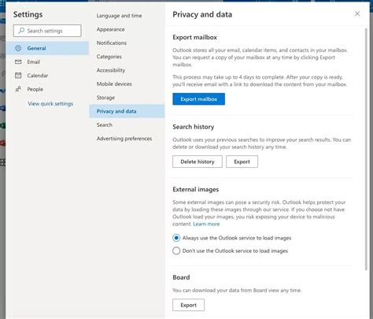373x319 pixels.
Task: Click the search magnifier icon in settings
Action: pyautogui.click(x=21, y=31)
